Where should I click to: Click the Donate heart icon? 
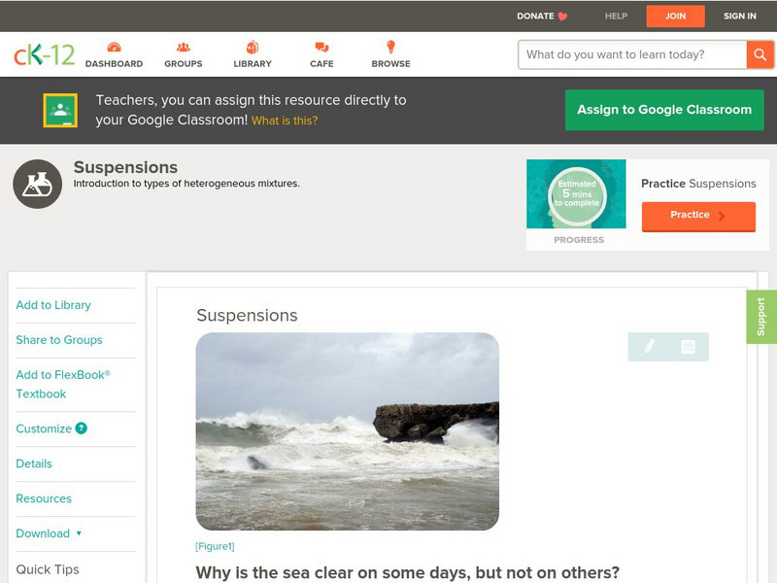pos(562,17)
